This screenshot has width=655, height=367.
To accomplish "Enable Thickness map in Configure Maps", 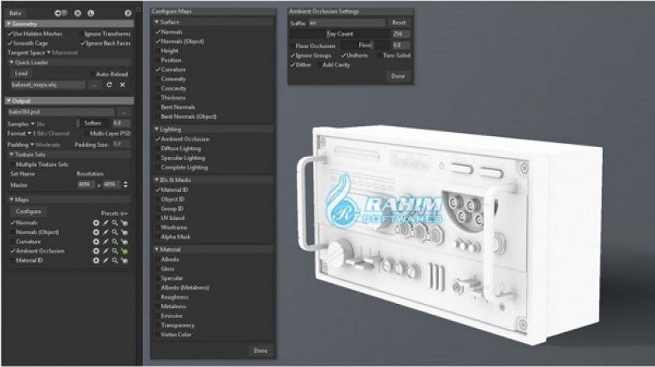I will click(158, 98).
